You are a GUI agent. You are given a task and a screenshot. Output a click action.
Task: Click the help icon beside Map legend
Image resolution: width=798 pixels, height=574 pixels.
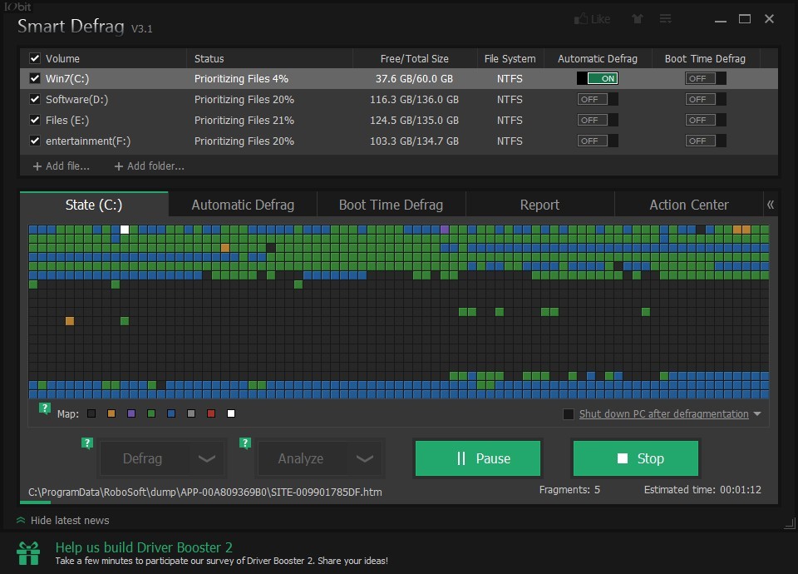[45, 408]
